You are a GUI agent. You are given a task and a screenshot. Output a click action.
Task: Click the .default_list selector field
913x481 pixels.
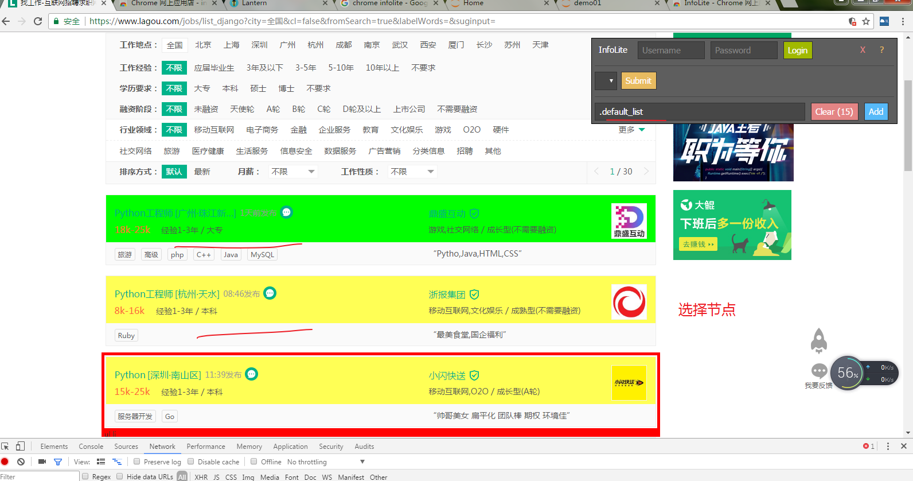(700, 112)
